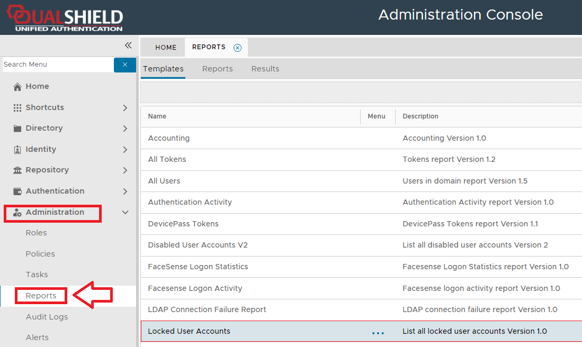Click the Shortcuts grid icon
The image size is (582, 347).
[x=17, y=107]
